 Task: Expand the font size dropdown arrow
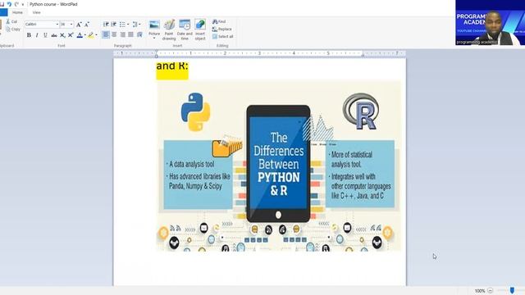pyautogui.click(x=71, y=25)
